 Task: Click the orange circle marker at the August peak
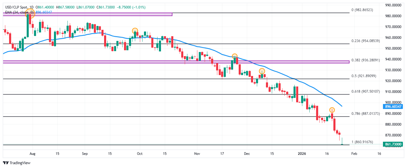(x=30, y=13)
